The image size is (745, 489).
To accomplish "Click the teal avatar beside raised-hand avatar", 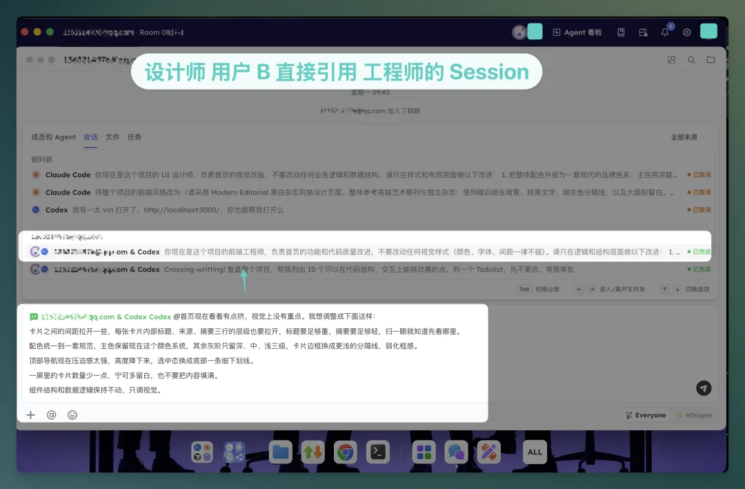I will (535, 32).
